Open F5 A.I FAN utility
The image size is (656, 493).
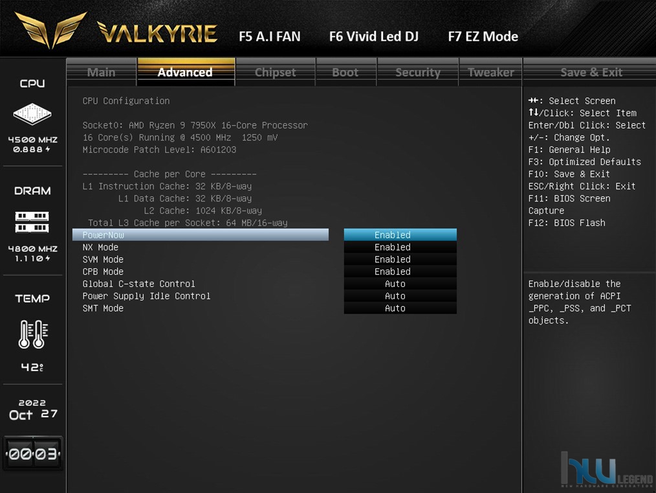pyautogui.click(x=269, y=36)
